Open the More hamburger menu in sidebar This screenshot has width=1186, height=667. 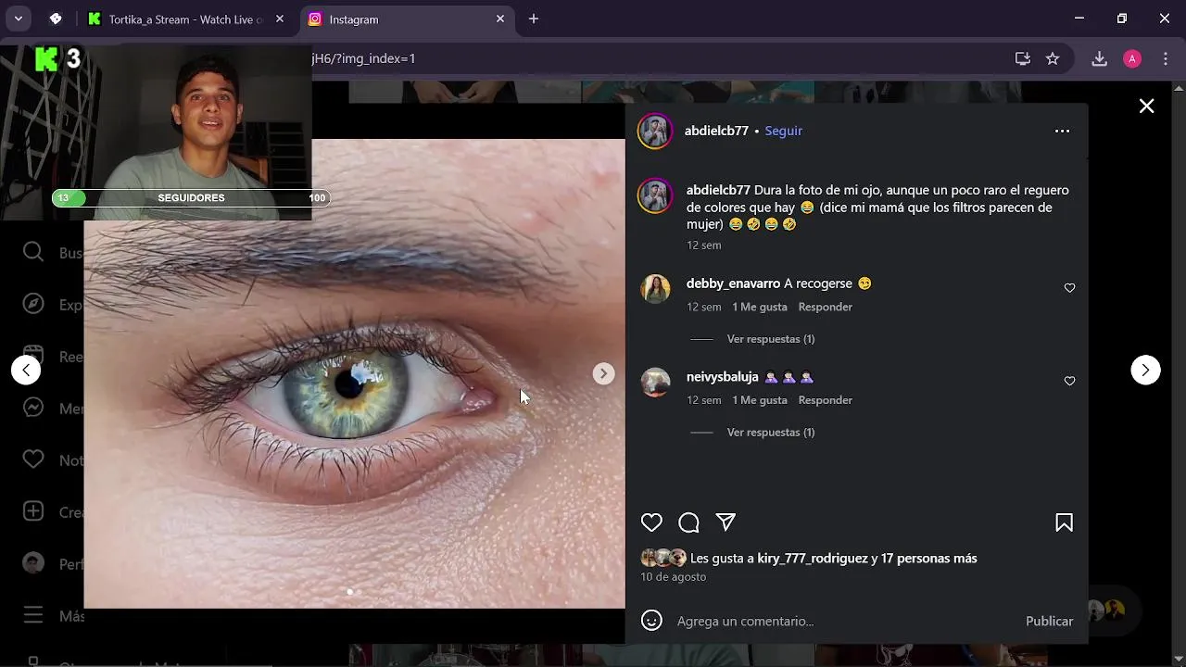tap(33, 615)
